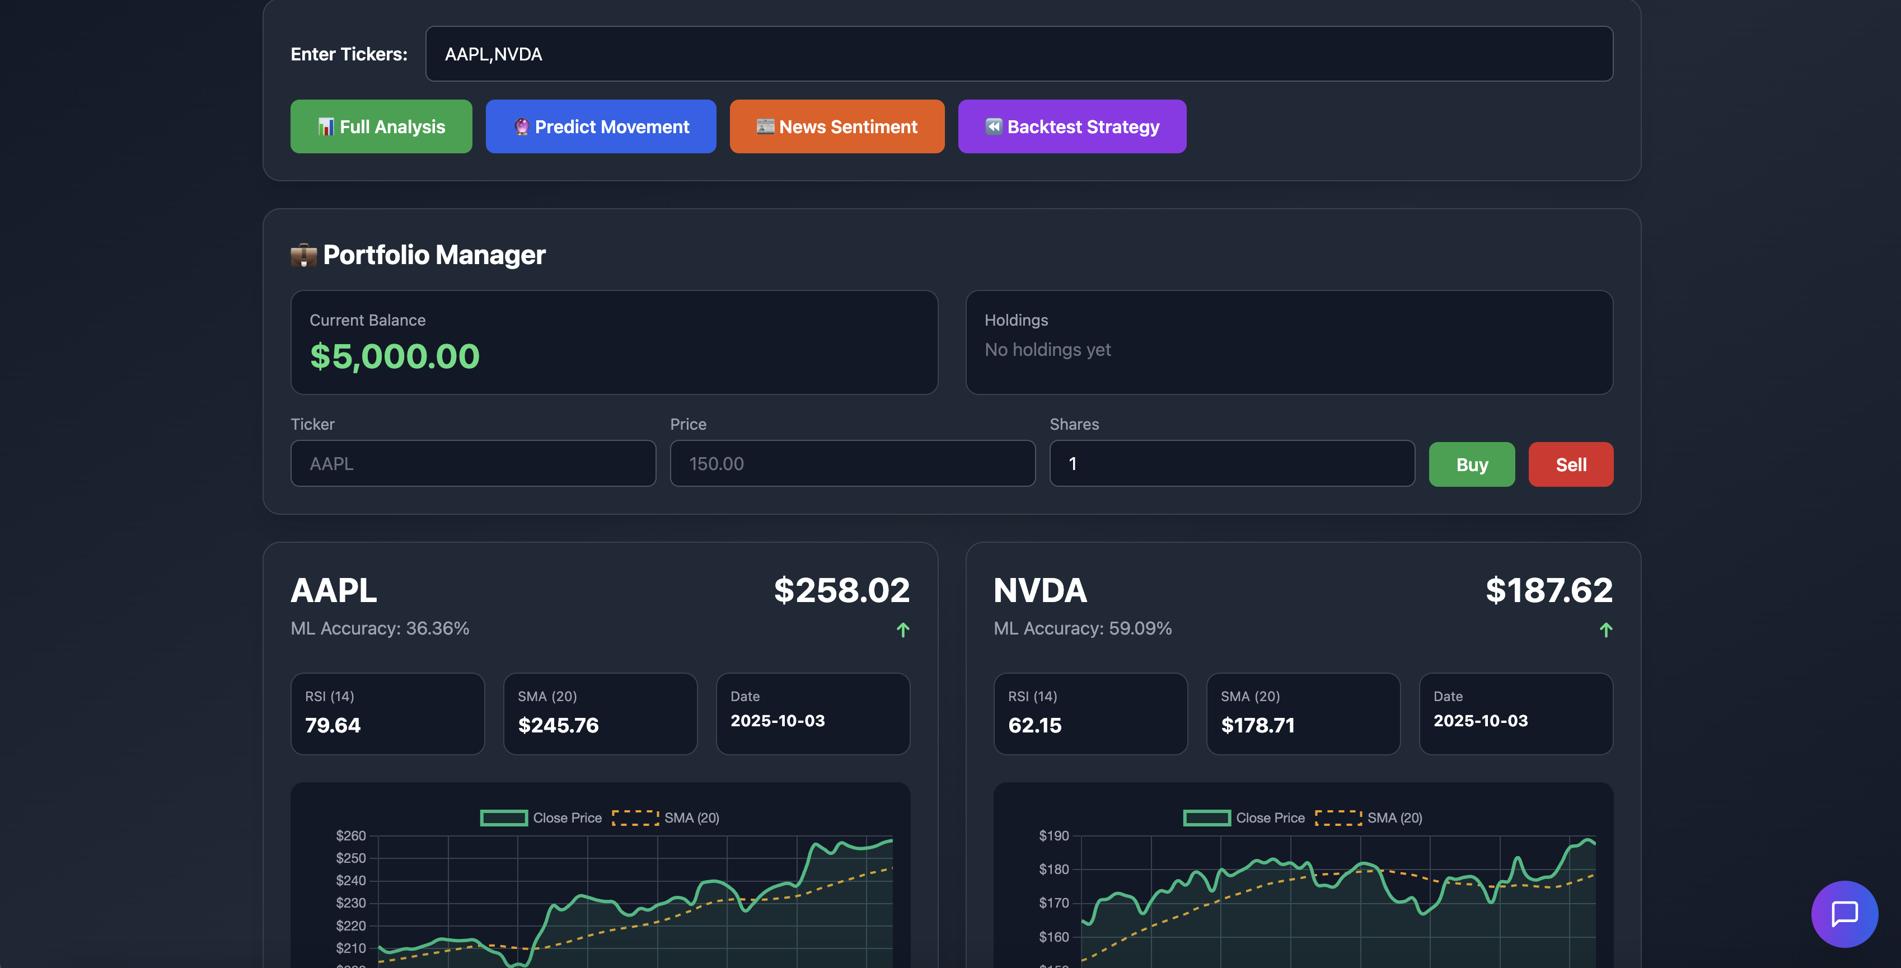Click the newspaper icon on News Sentiment
Image resolution: width=1901 pixels, height=968 pixels.
(x=765, y=127)
